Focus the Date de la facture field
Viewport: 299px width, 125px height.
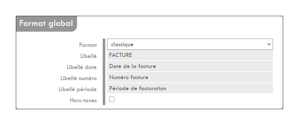[x=190, y=66]
